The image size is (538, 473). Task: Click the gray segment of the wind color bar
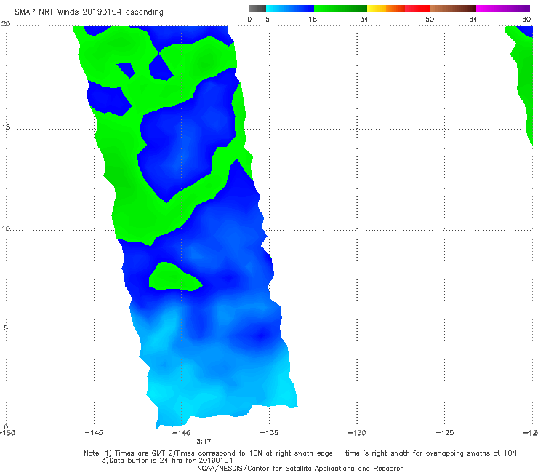click(257, 9)
